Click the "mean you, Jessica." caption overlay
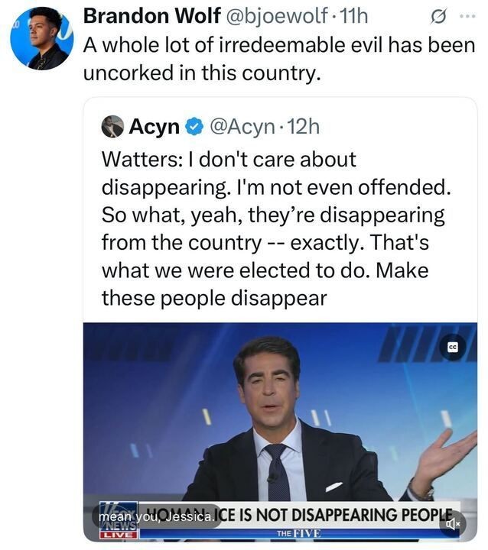This screenshot has width=488, height=550. click(x=157, y=516)
